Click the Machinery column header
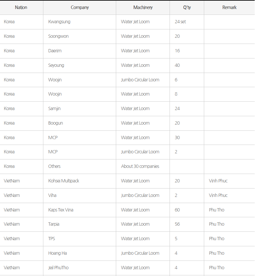The image size is (255, 276). 143,7
